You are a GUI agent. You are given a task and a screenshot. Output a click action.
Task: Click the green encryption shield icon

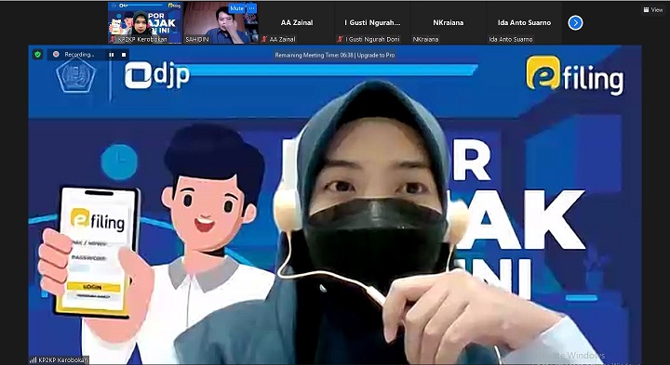point(37,54)
